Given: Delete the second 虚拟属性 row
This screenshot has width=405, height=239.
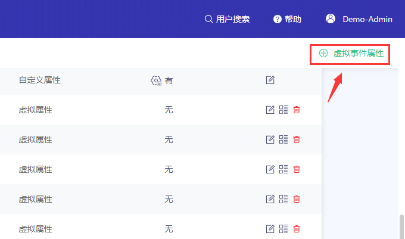Looking at the screenshot, I should pyautogui.click(x=297, y=139).
